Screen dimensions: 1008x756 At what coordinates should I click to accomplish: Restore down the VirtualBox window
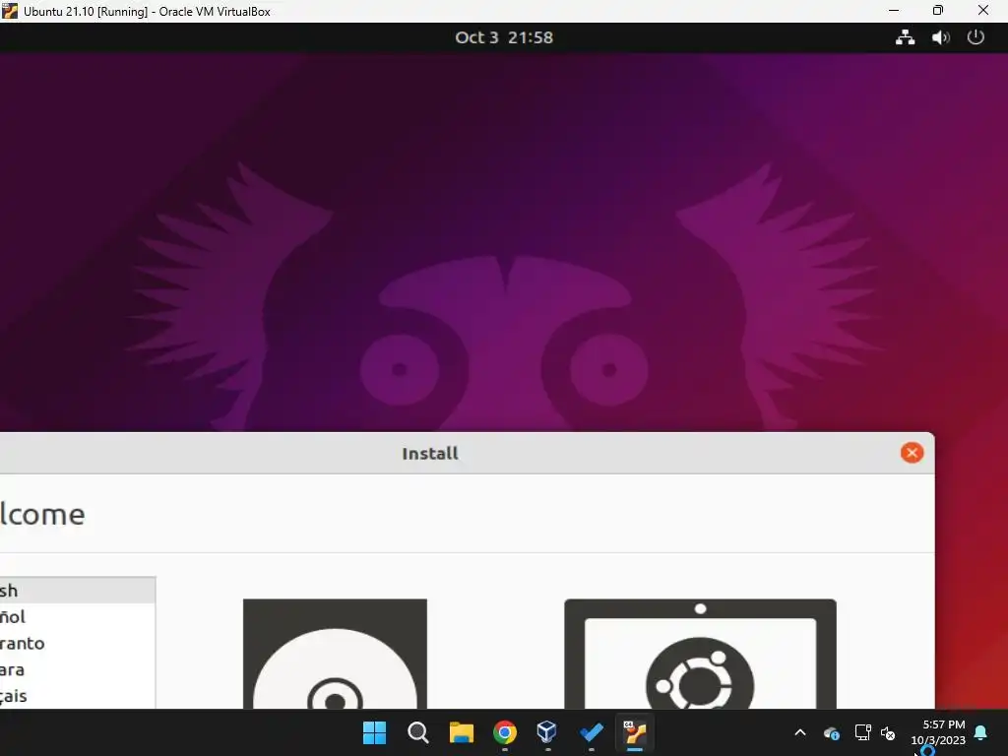(938, 11)
